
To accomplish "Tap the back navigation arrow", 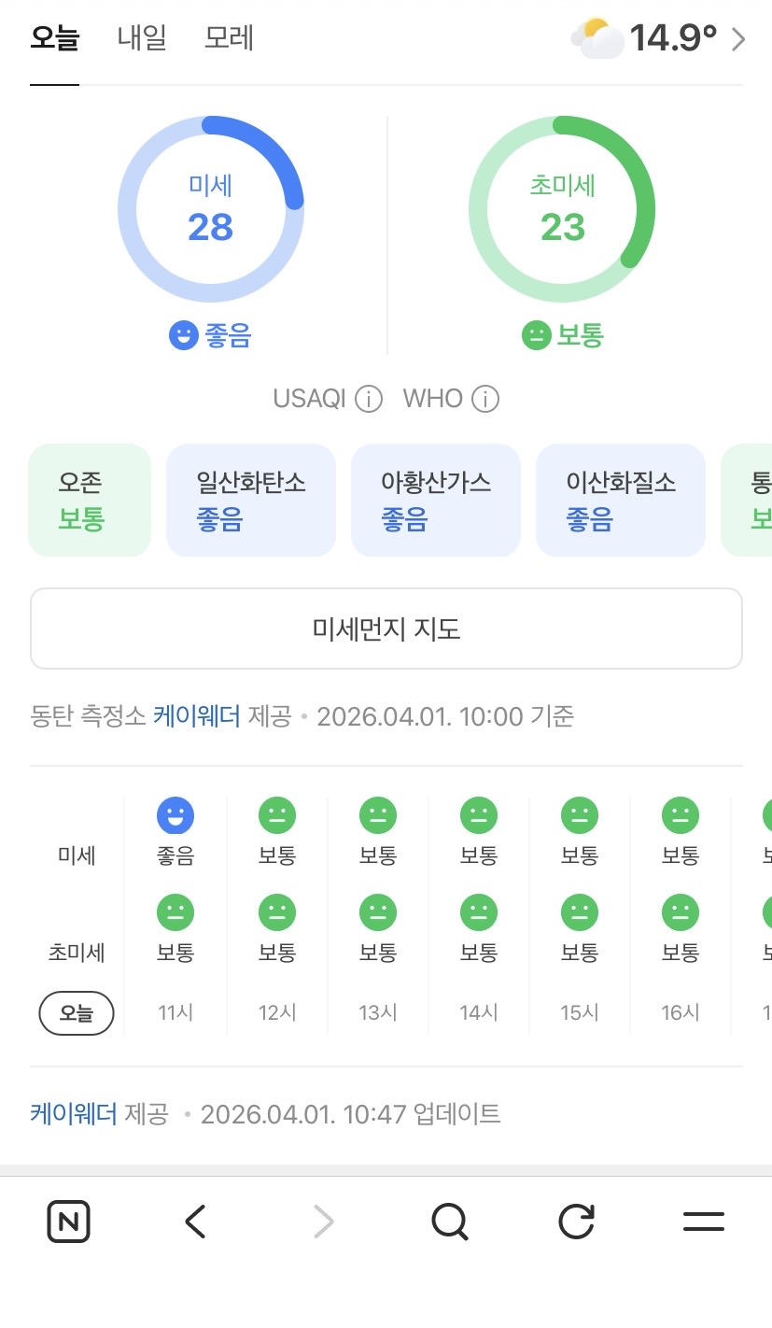I will [194, 1222].
